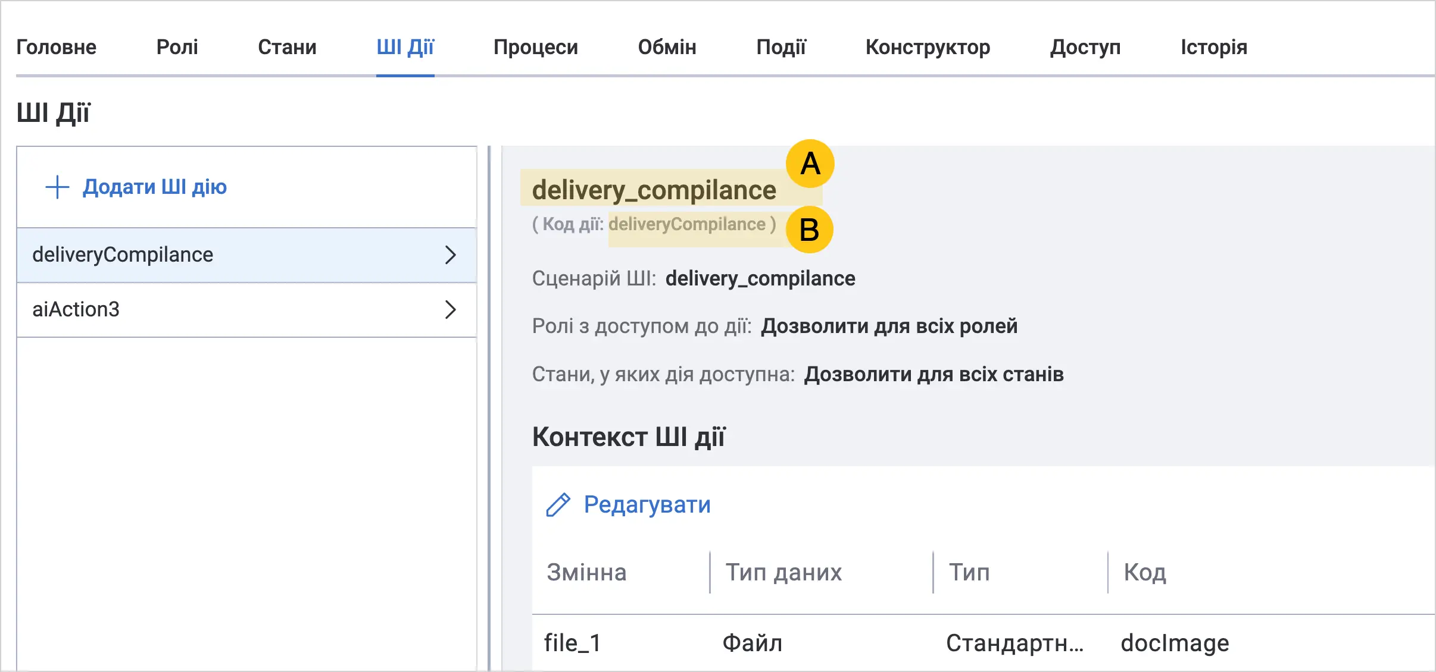This screenshot has height=672, width=1436.
Task: Open the Історія tab
Action: coord(1214,47)
